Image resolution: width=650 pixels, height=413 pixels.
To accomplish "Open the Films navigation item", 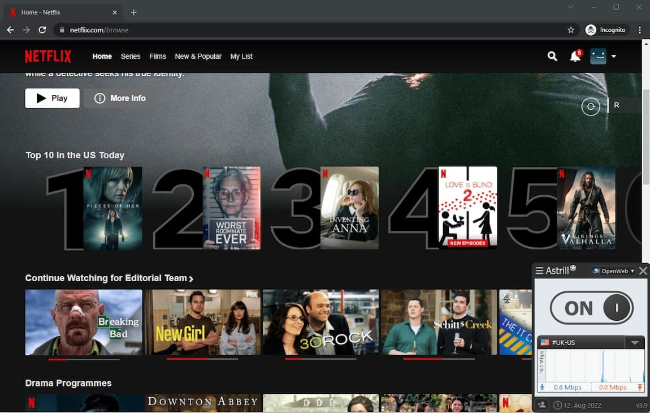I will (158, 56).
